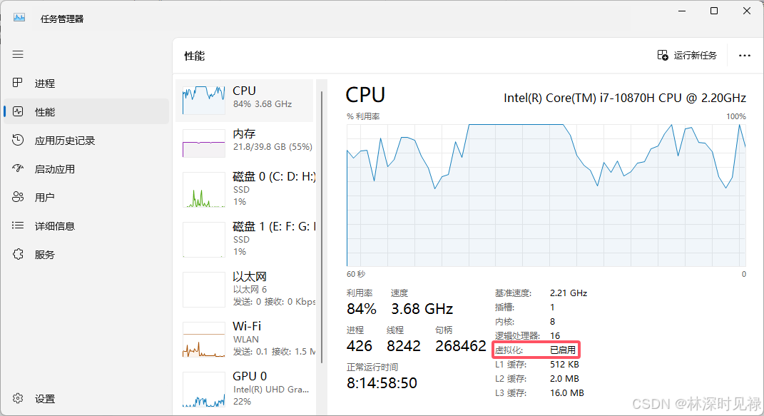Open the 用户 users icon
764x416 pixels.
18,197
